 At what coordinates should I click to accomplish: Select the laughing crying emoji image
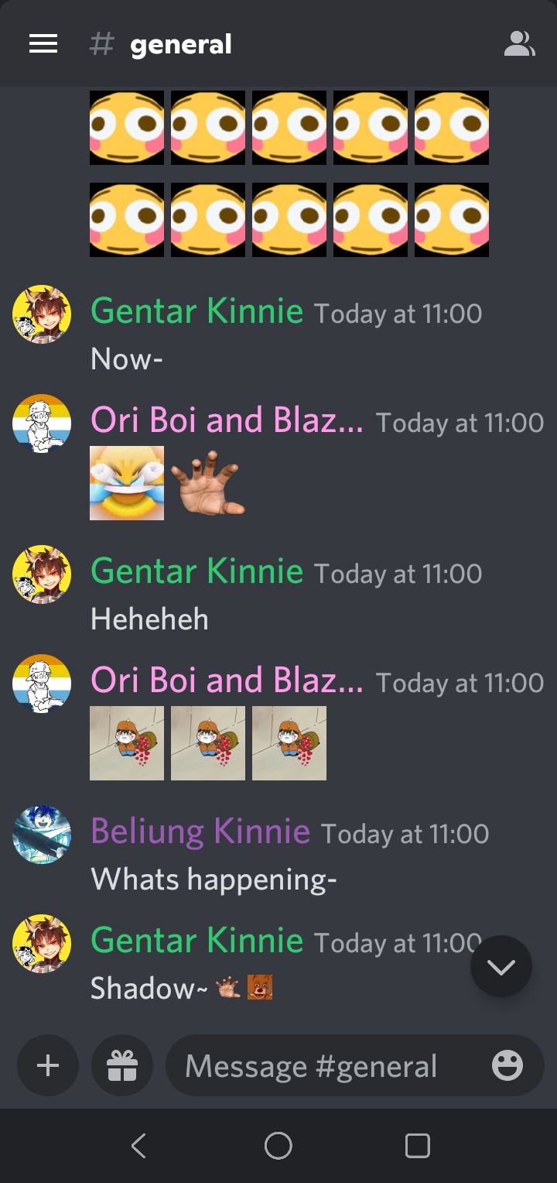pos(127,483)
